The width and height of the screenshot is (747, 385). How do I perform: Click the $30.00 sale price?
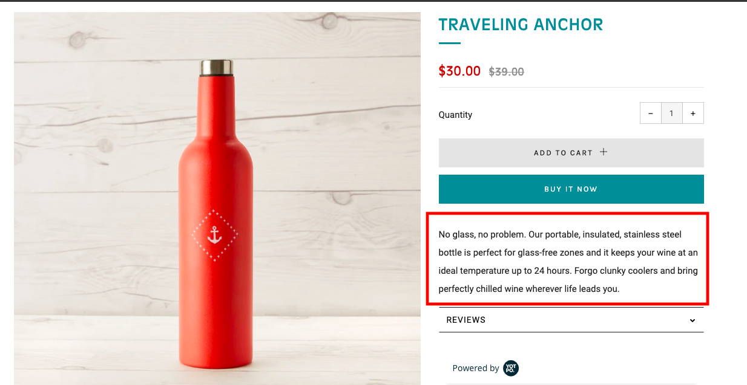click(459, 71)
